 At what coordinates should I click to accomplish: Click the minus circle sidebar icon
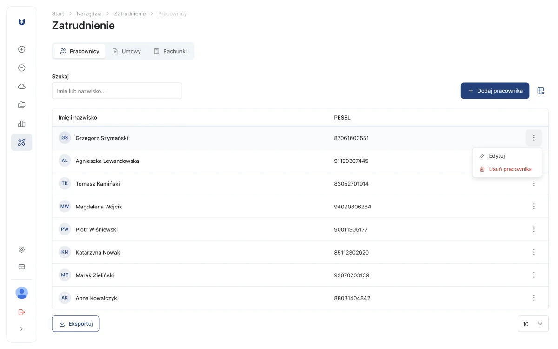(21, 68)
